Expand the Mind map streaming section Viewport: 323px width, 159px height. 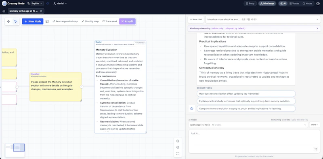point(254,28)
